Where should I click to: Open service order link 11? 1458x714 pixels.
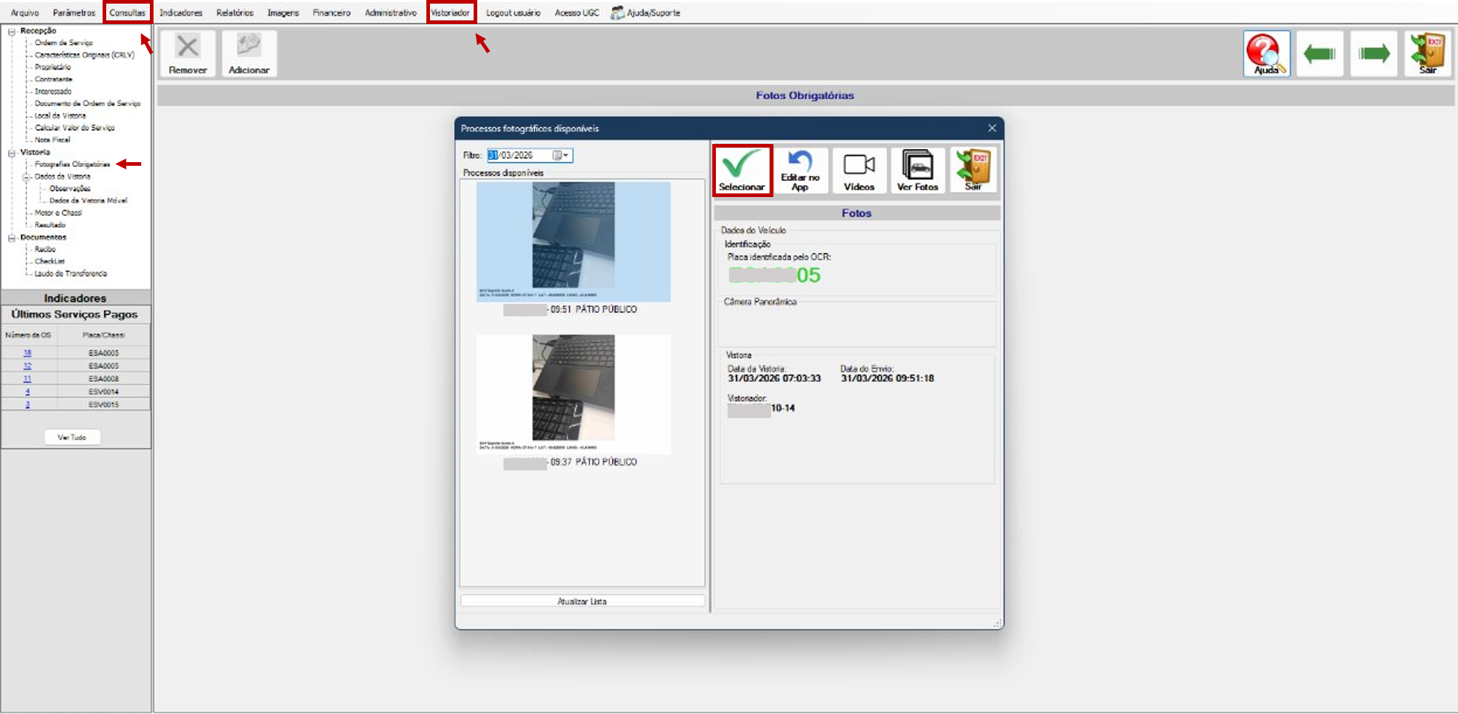click(x=28, y=379)
